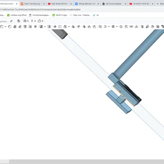Select the Chamfer tool icon
The height and width of the screenshot is (164, 164).
(9, 27)
